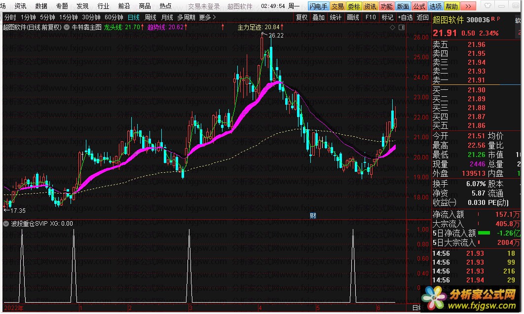Screen dimensions: 524x314
Task: Toggle the side panel layout icon
Action: (401, 28)
